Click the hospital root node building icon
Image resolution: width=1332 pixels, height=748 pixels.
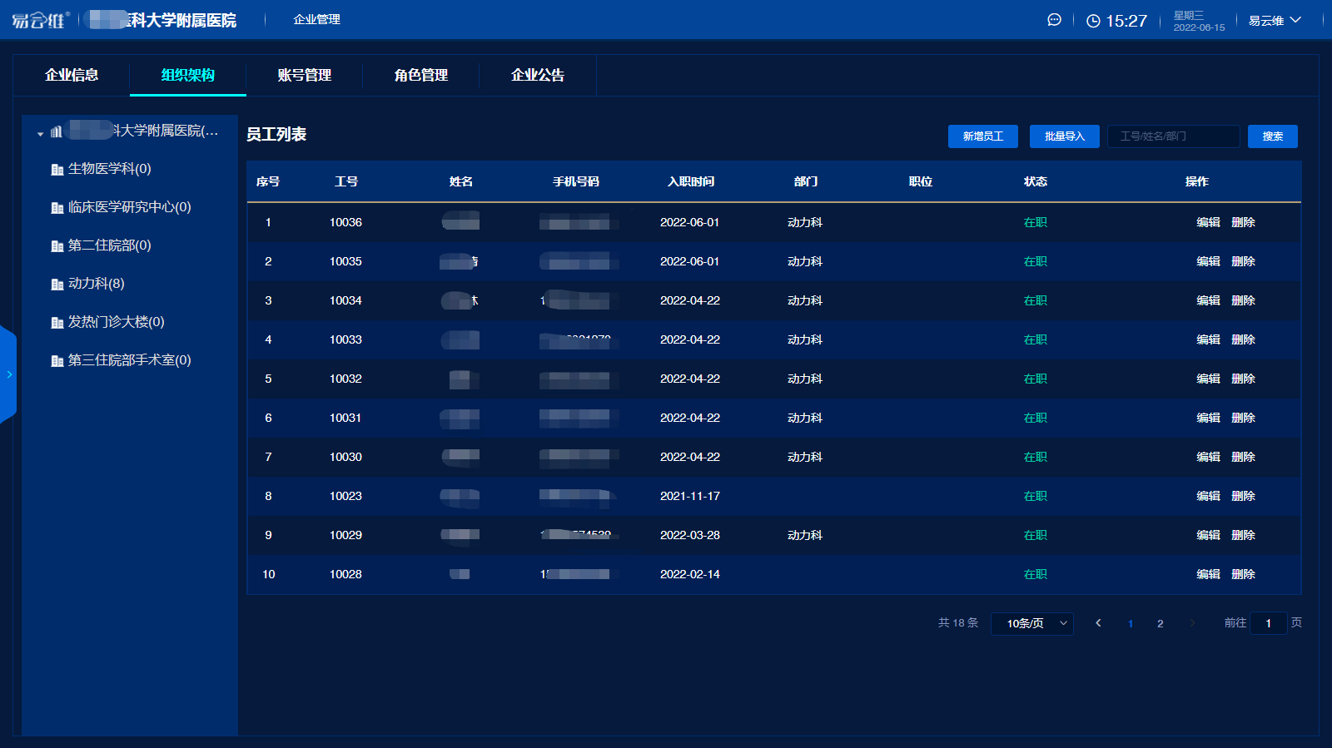click(57, 131)
